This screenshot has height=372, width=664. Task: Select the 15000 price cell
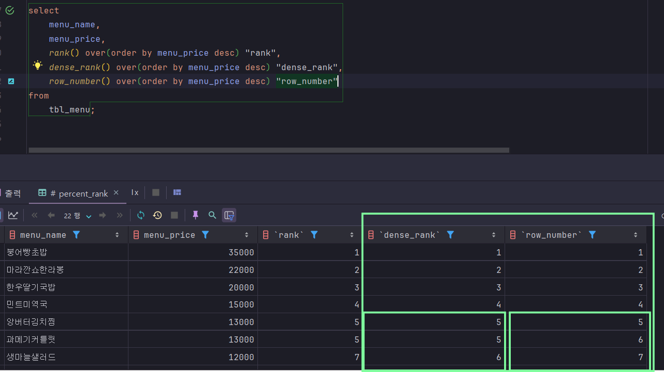(193, 304)
